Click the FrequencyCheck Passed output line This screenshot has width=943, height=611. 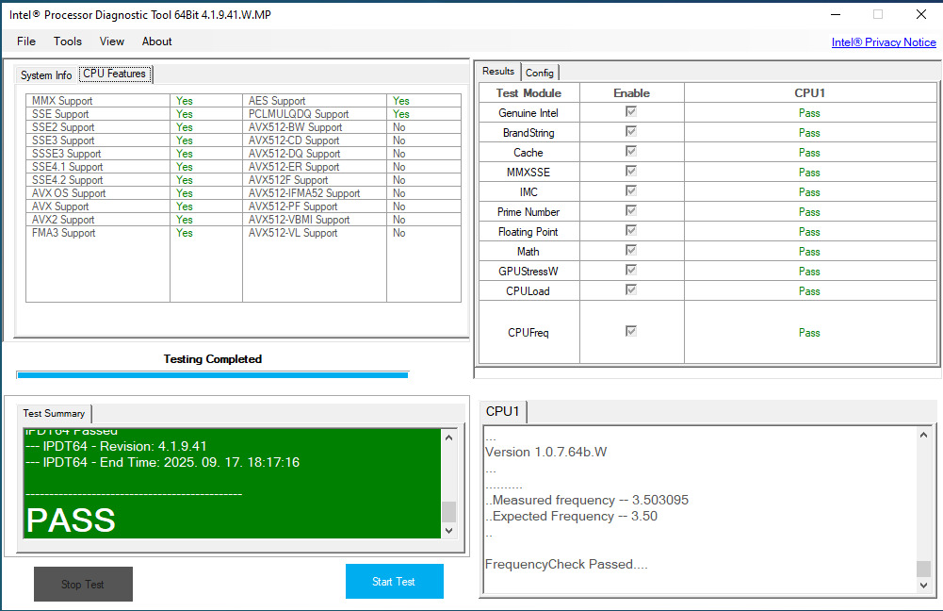point(566,564)
